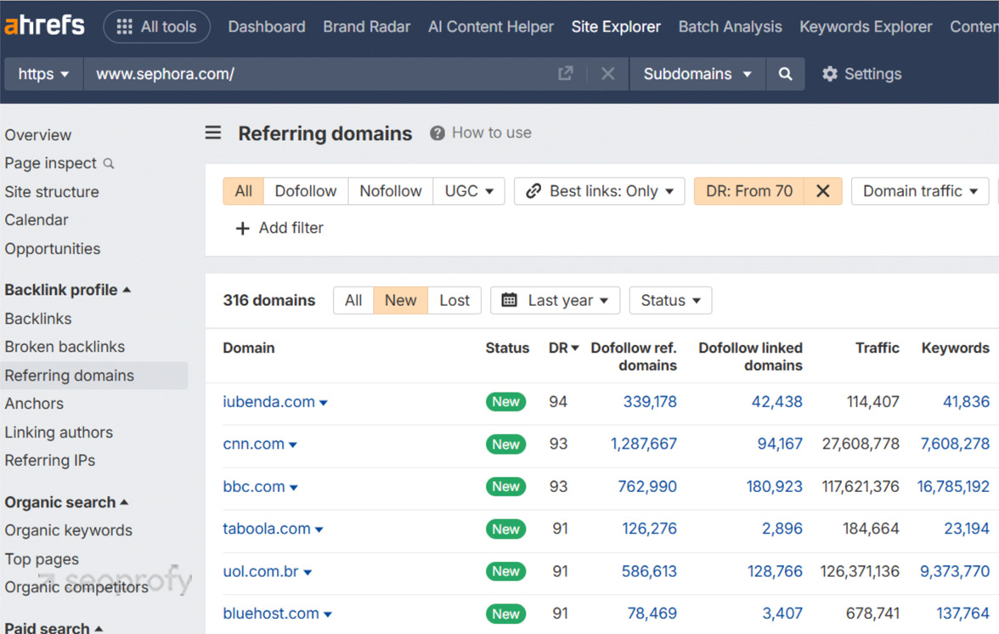The image size is (999, 634).
Task: Open Site structure in sidebar
Action: coord(52,192)
